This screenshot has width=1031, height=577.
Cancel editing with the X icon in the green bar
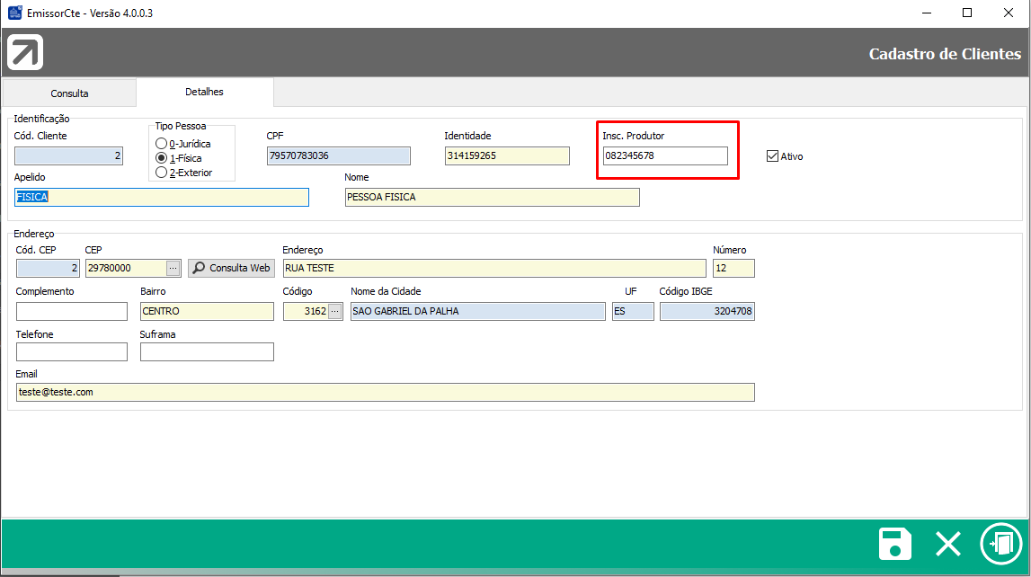[948, 544]
